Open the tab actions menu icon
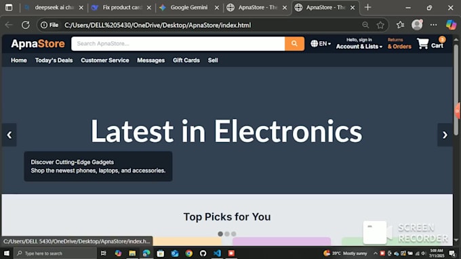The height and width of the screenshot is (259, 461). (9, 7)
